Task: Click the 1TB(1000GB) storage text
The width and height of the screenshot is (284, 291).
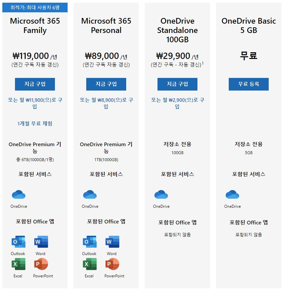Action: [x=106, y=159]
